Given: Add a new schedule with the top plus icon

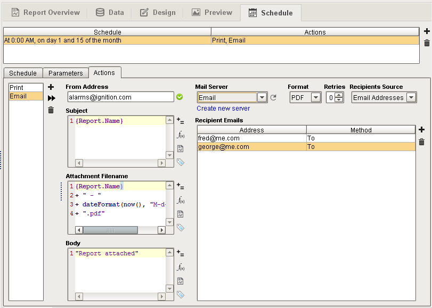Looking at the screenshot, I should [427, 31].
